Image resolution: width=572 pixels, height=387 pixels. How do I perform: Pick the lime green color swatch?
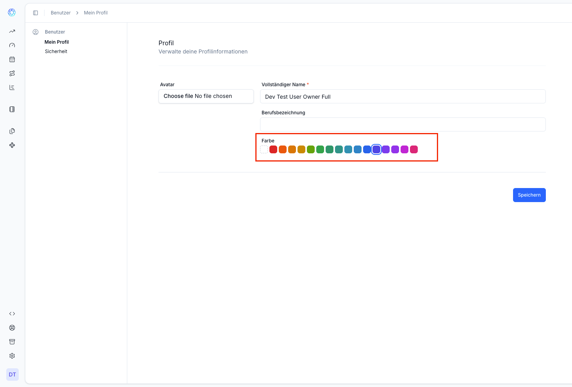(x=311, y=149)
